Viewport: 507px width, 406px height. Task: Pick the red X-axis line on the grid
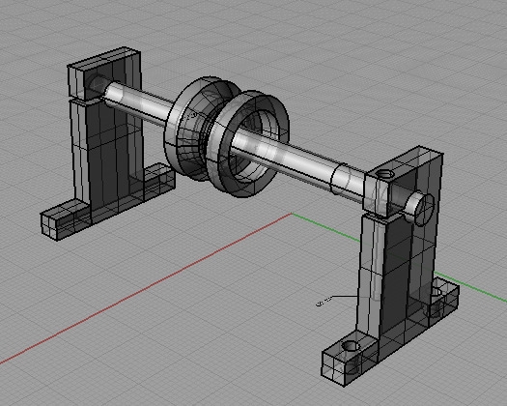(146, 288)
